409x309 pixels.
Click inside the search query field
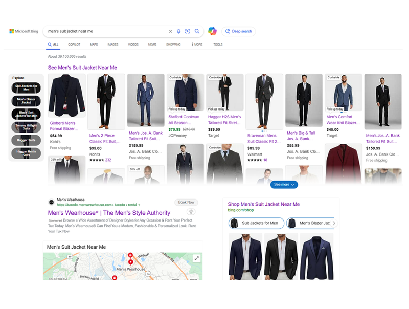[x=106, y=31]
